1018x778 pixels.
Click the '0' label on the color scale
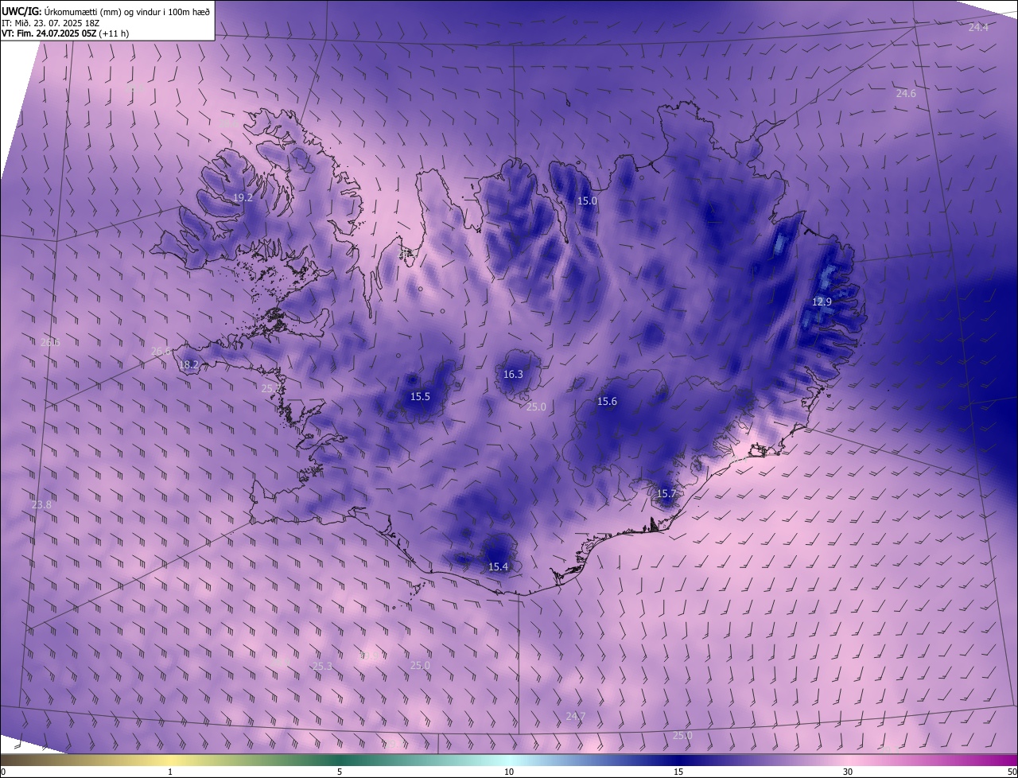tap(3, 772)
